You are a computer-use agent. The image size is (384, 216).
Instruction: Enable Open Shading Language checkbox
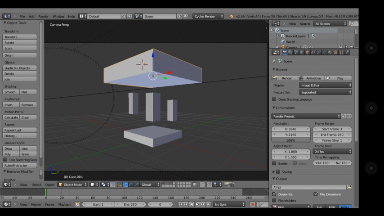click(274, 99)
